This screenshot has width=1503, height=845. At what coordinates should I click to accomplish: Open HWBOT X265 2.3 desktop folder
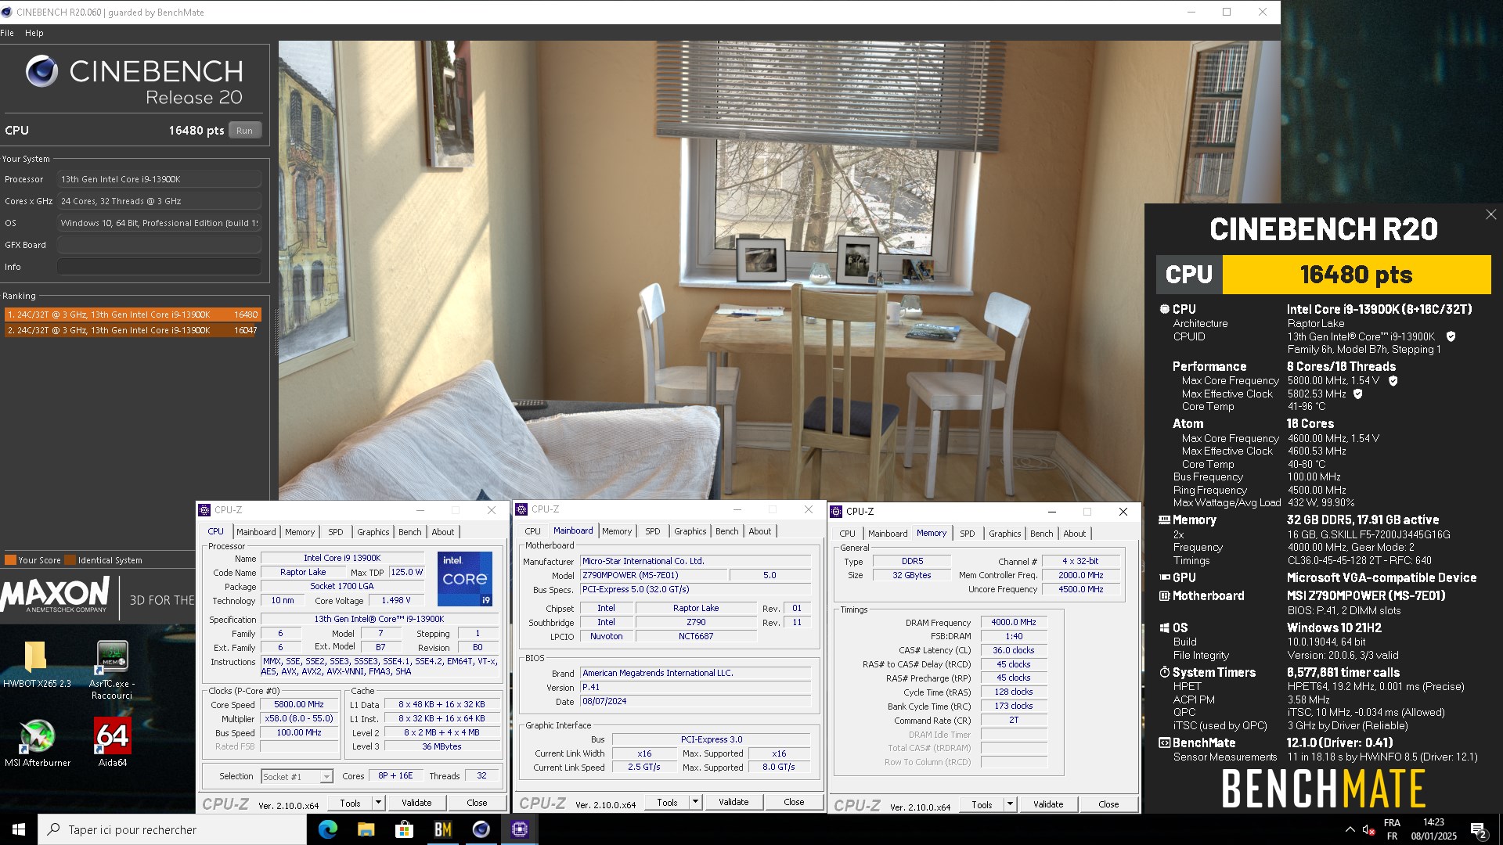coord(36,663)
